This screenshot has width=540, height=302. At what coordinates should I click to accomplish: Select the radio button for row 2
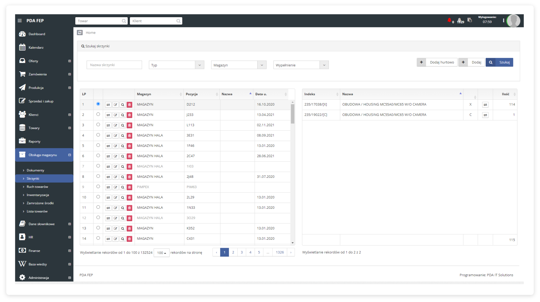(98, 114)
